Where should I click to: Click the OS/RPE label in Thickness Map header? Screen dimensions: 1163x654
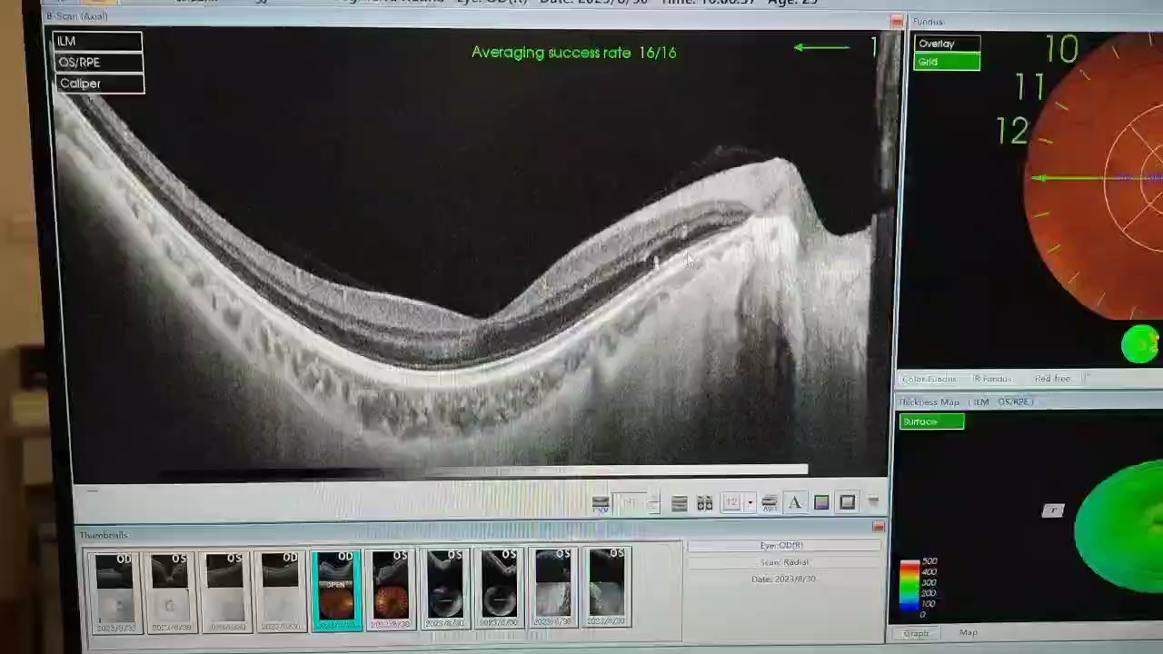coord(1015,401)
